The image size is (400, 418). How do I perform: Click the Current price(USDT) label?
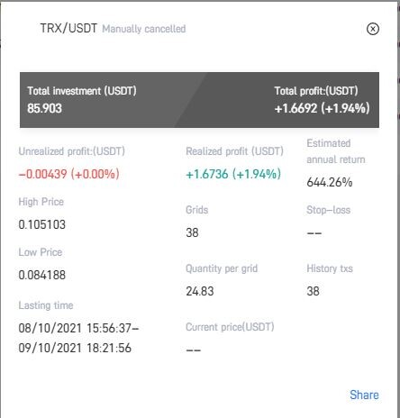pos(230,327)
